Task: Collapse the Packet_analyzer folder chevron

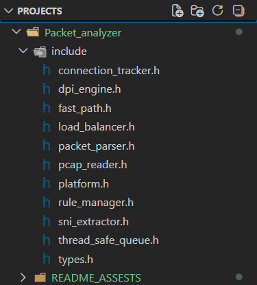Action: pyautogui.click(x=16, y=32)
